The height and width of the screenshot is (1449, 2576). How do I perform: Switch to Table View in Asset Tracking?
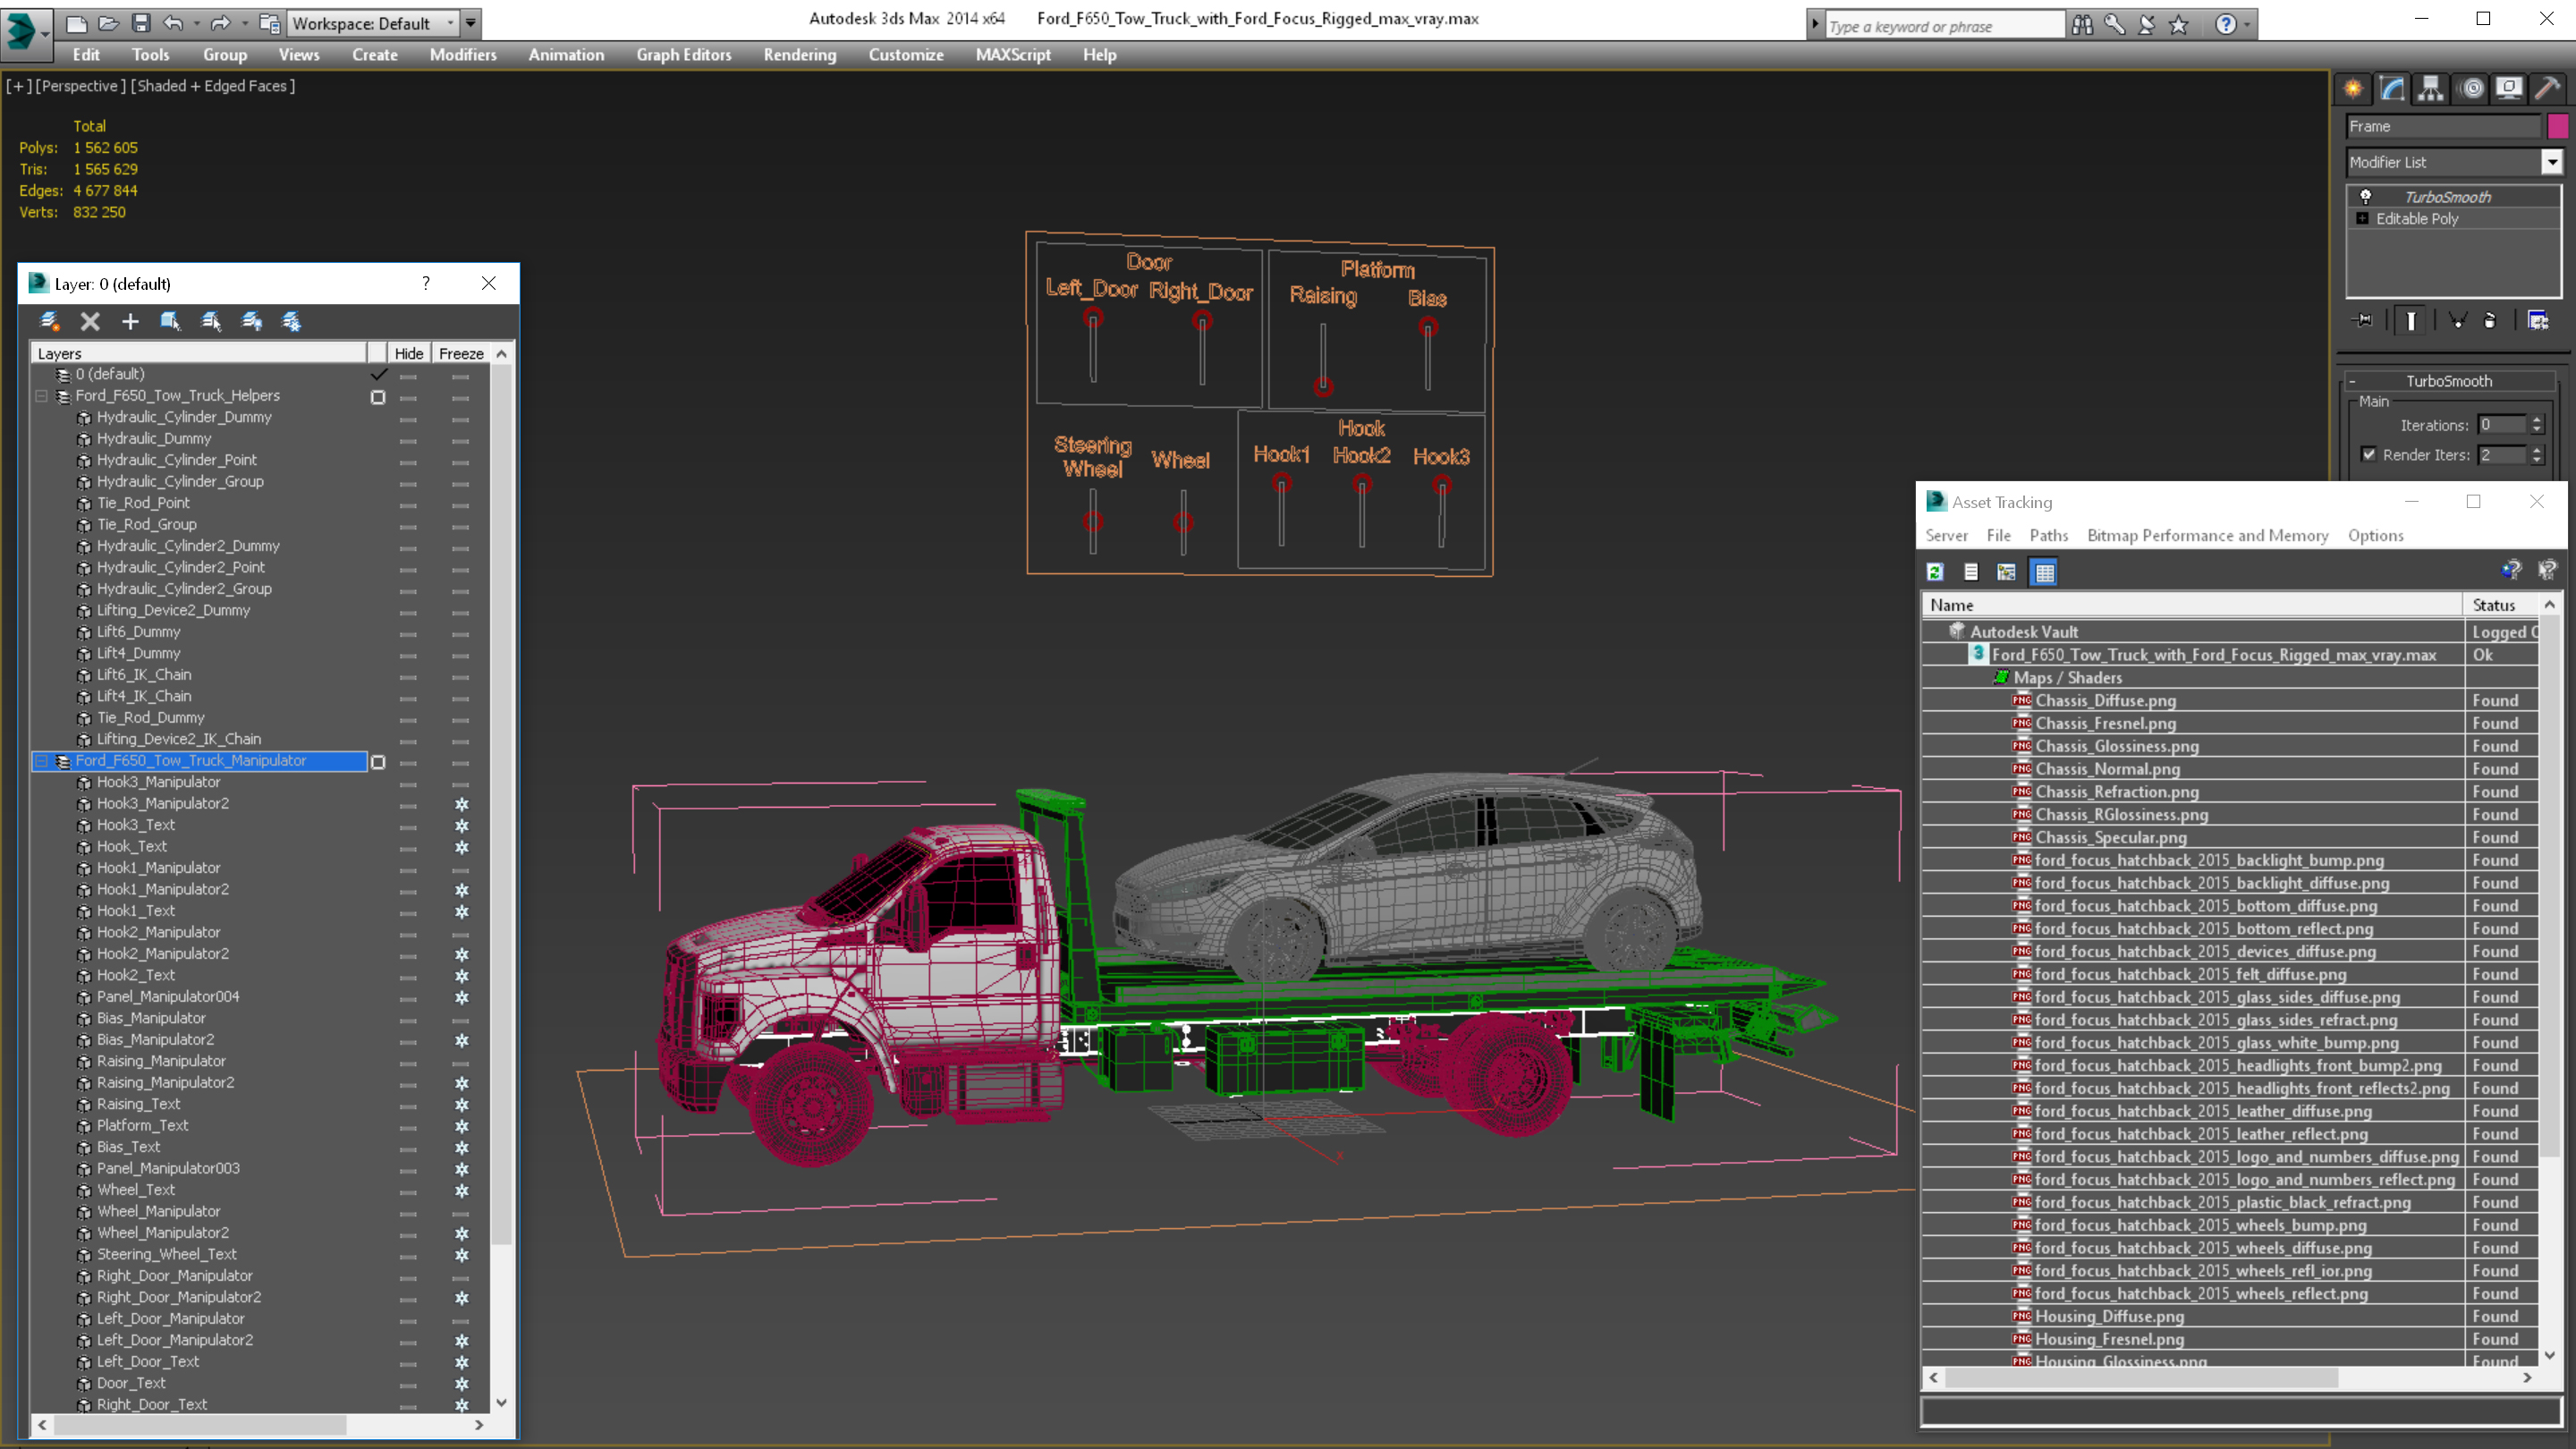tap(2044, 572)
